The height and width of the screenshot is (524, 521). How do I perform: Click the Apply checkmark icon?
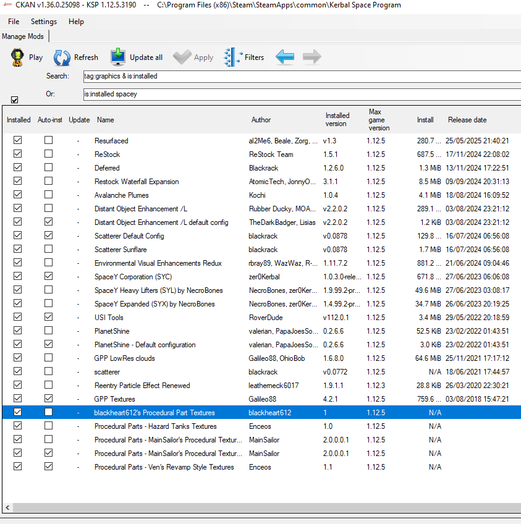182,57
